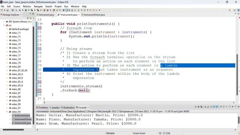This screenshot has width=240, height=135.
Task: Toggle Word Wrap in Console toolbar
Action: click(x=211, y=106)
